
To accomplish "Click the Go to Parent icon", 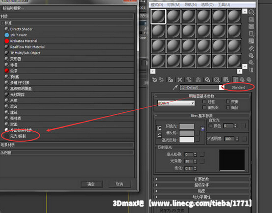I will point(242,80).
